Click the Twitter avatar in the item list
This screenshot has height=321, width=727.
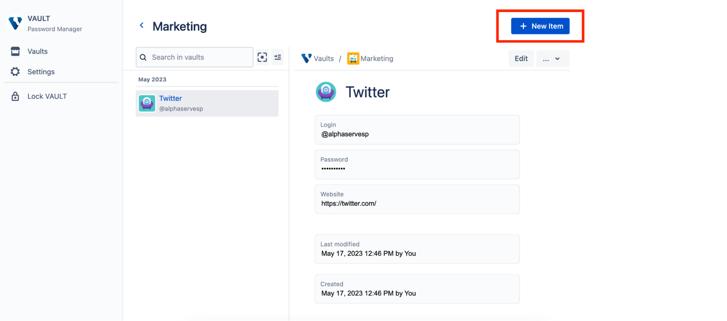[x=147, y=103]
